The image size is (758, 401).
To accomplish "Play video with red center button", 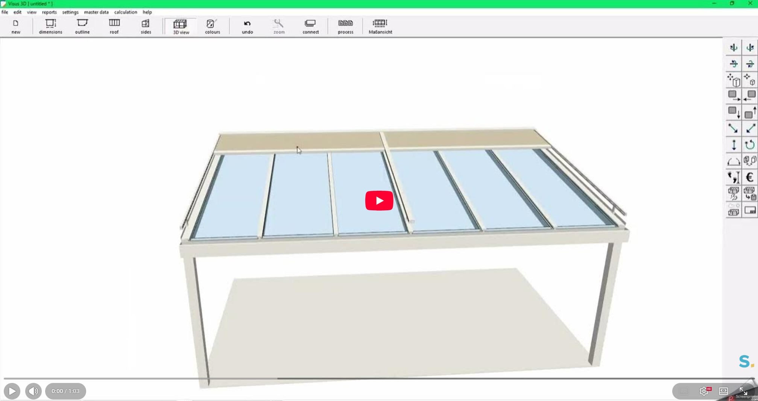I will pos(379,200).
